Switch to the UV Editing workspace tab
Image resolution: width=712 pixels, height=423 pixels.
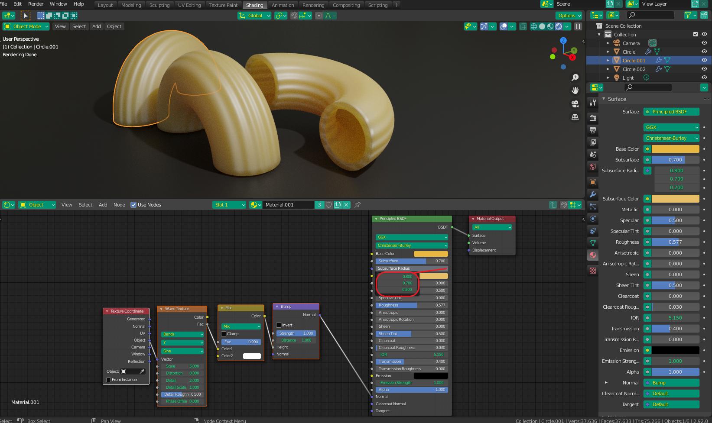click(189, 5)
